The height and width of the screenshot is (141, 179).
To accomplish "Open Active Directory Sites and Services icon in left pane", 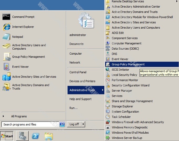I will coord(6,77).
